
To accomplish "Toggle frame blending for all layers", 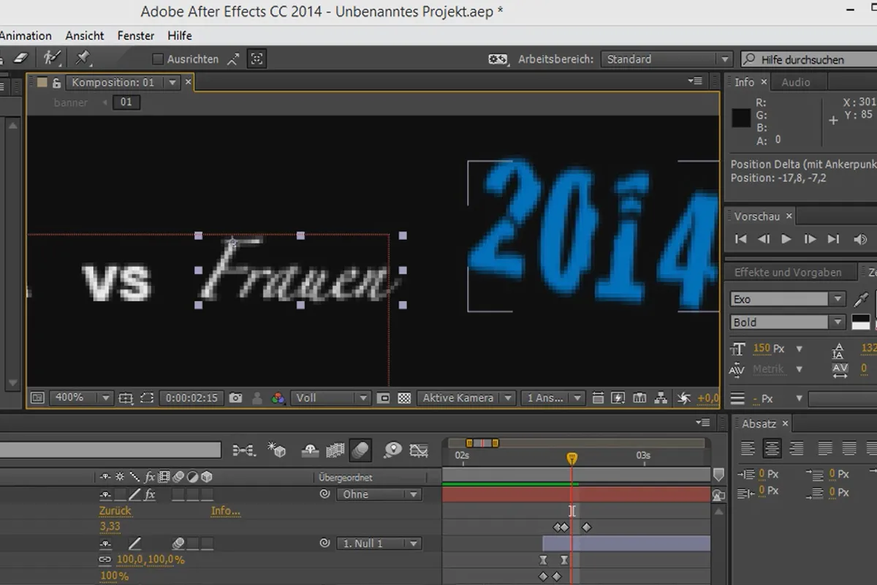I will pos(335,450).
